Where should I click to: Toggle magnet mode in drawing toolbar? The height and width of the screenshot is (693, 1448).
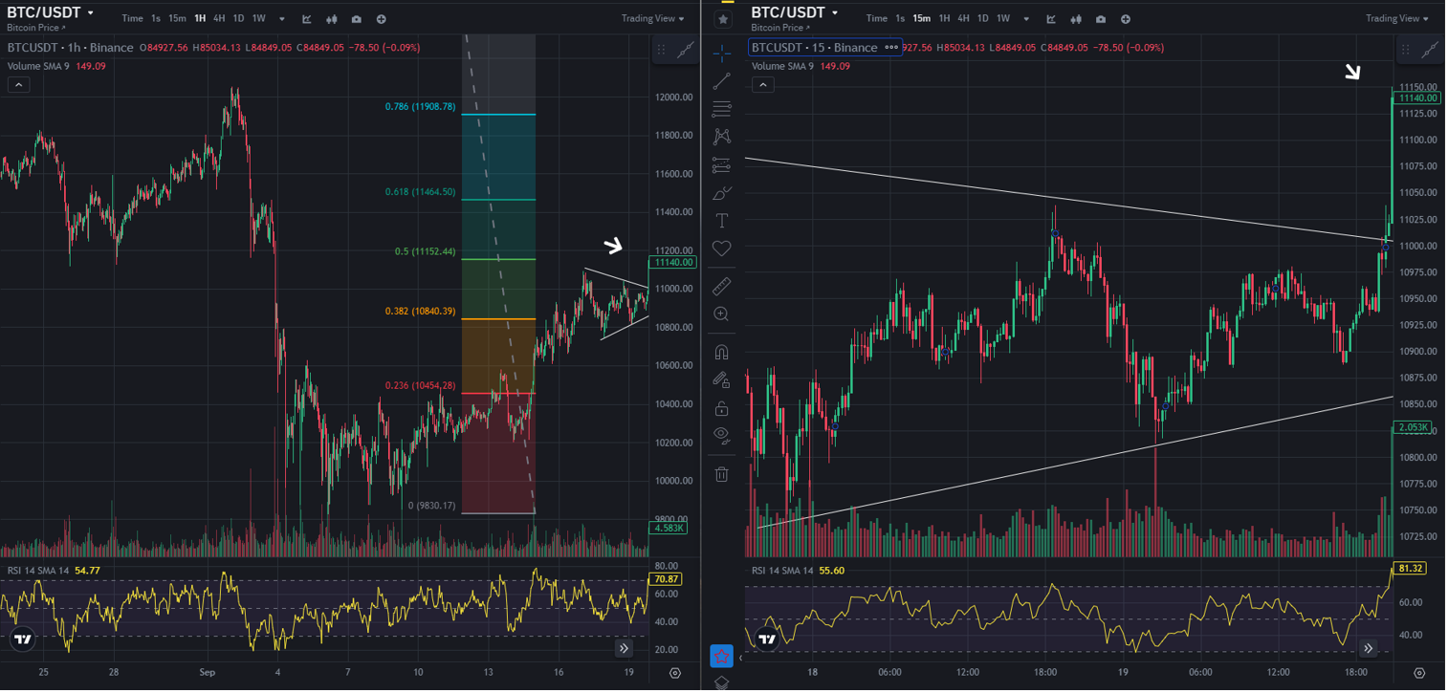722,352
